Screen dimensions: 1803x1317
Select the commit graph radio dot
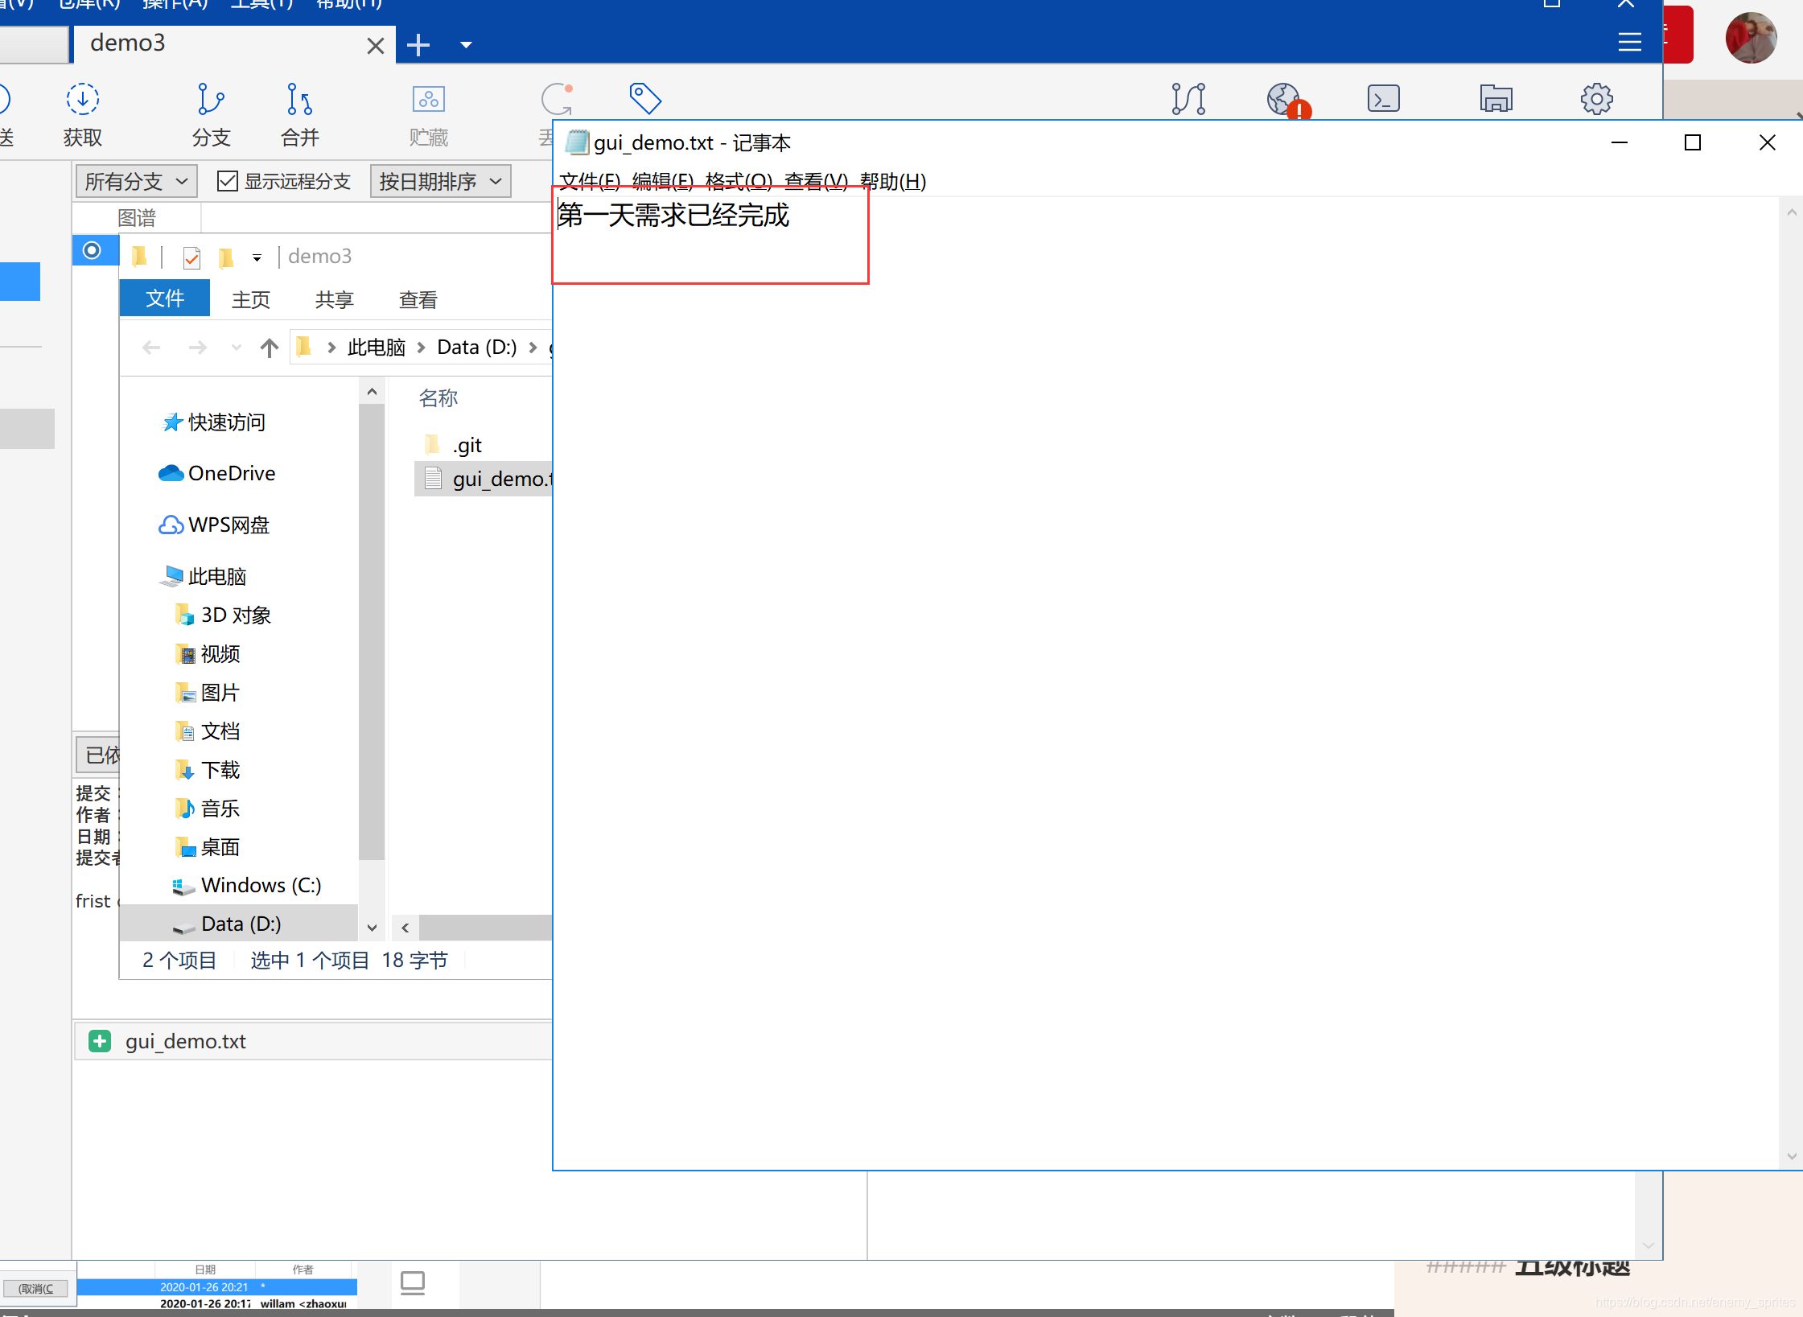point(93,250)
